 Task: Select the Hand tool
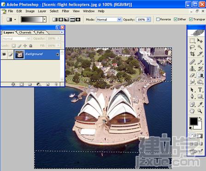pos(192,111)
